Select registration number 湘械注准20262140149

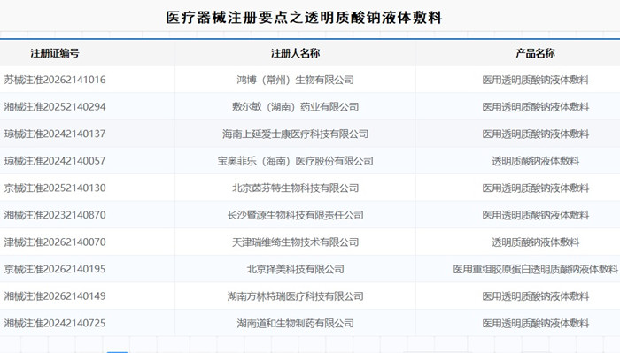(55, 296)
